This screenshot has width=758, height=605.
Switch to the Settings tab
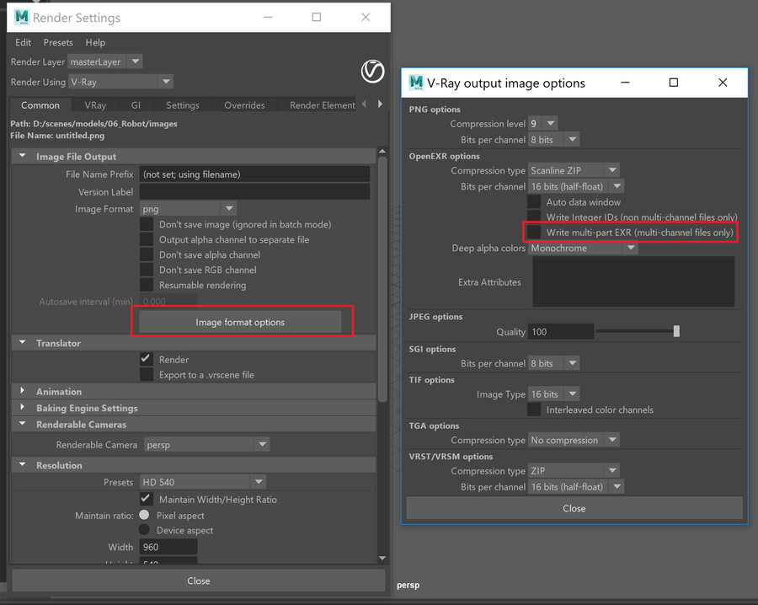183,105
